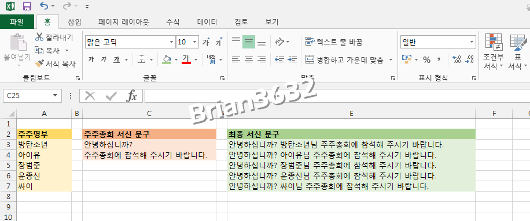This screenshot has width=530, height=221.
Task: Click the comma style icon
Action: click(x=439, y=59)
